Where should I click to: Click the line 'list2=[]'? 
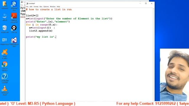click(32, 16)
